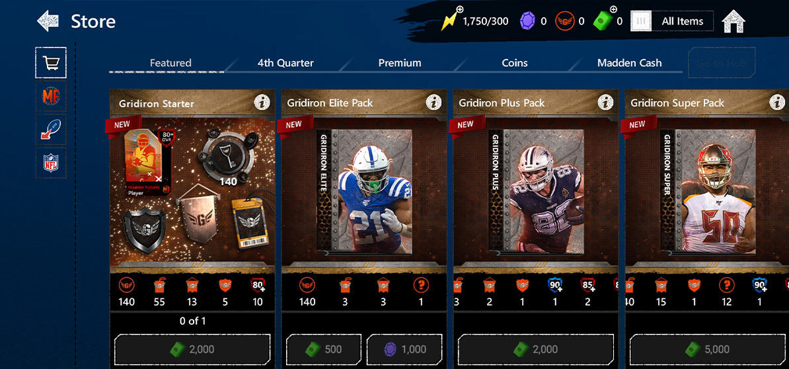789x369 pixels.
Task: Select the football with arrow sidebar icon
Action: tap(51, 130)
